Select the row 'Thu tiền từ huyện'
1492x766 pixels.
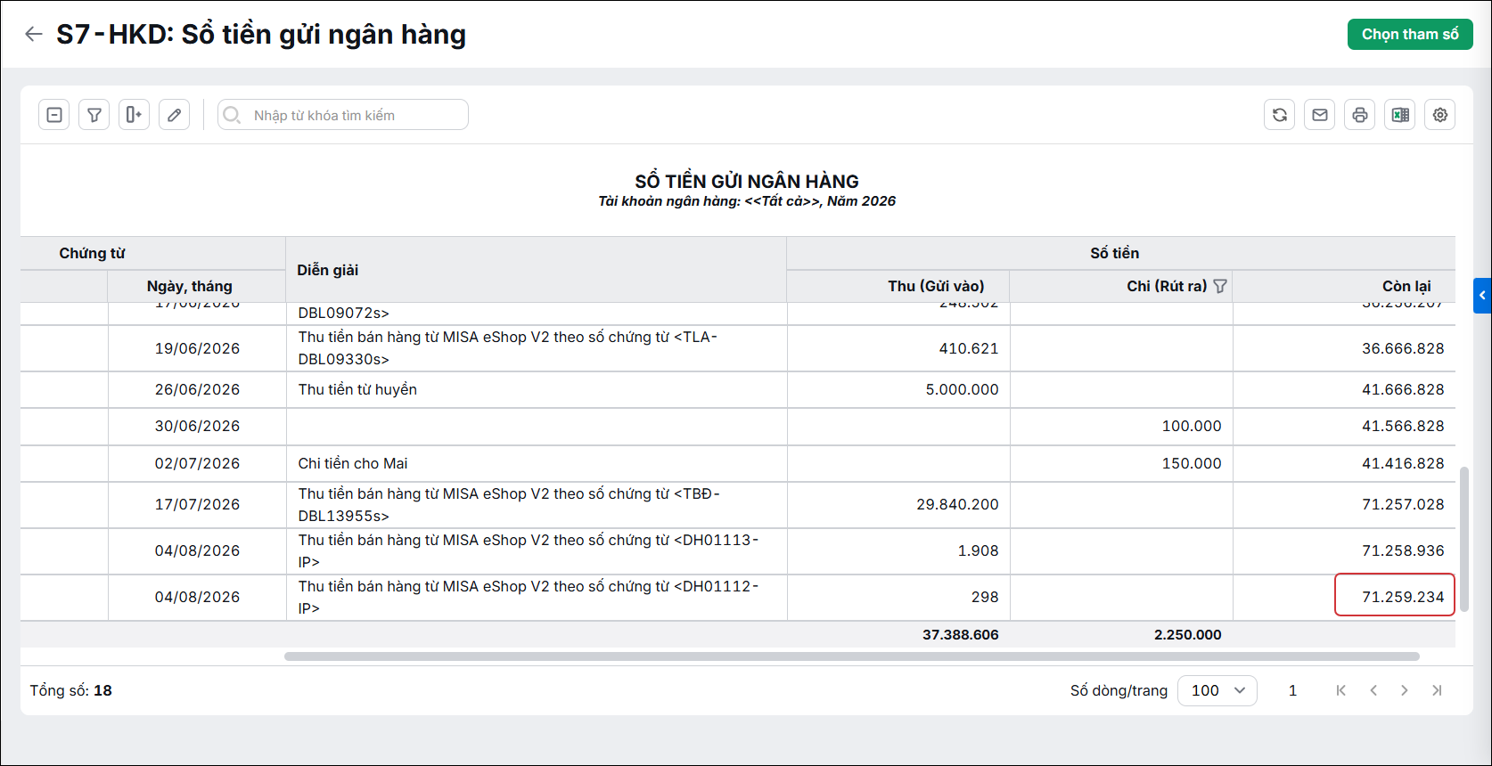coord(738,389)
